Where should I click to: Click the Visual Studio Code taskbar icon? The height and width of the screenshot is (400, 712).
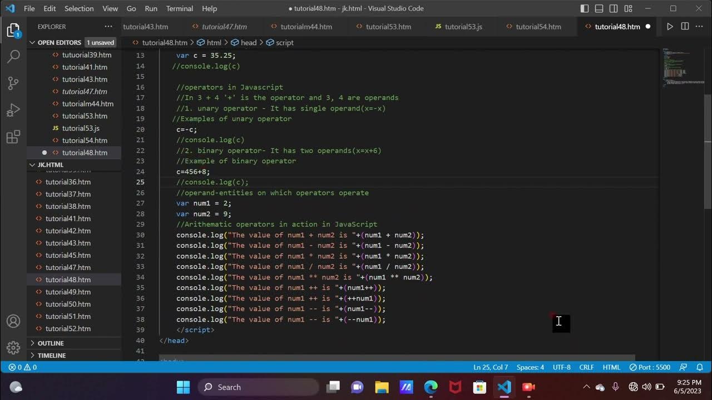(x=504, y=387)
